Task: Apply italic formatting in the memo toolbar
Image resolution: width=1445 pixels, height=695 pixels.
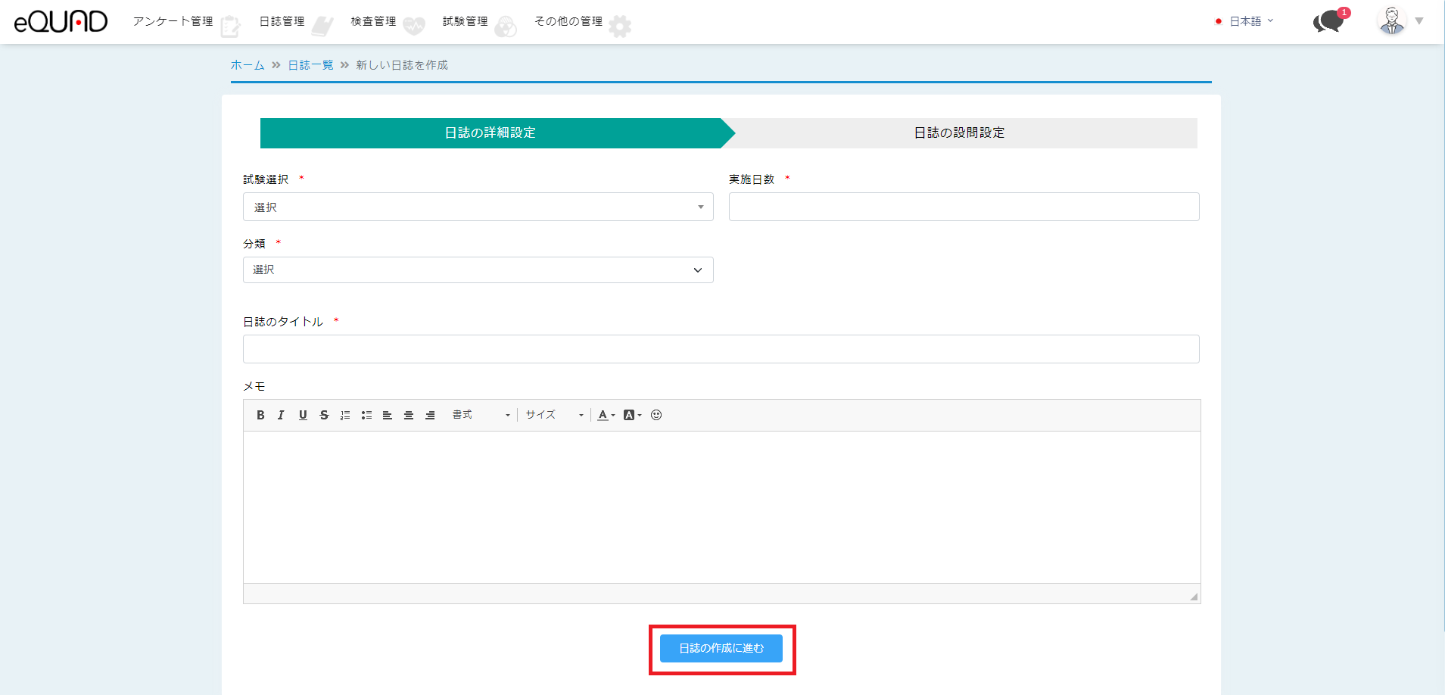Action: click(x=281, y=415)
